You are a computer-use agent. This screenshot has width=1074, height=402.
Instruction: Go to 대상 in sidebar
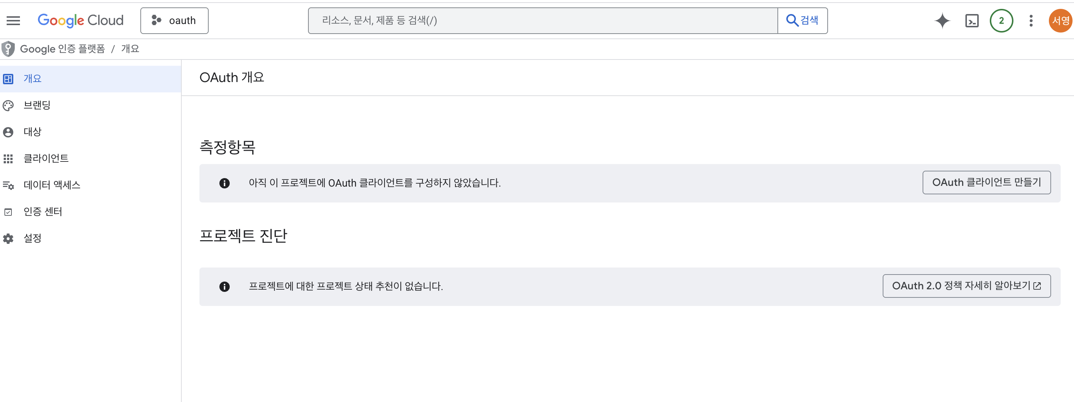pyautogui.click(x=33, y=132)
